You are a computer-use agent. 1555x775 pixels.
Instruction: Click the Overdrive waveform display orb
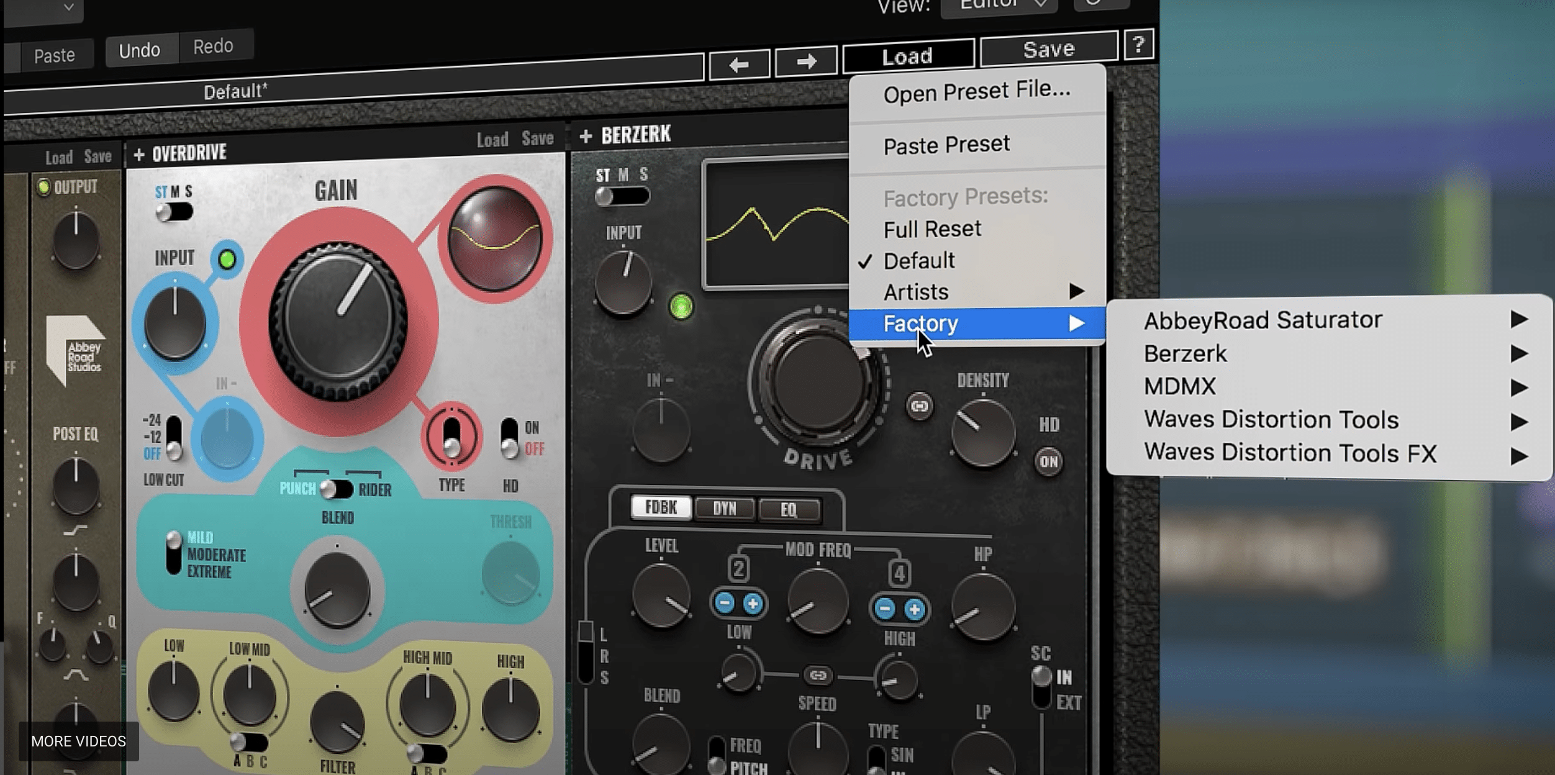click(x=494, y=238)
